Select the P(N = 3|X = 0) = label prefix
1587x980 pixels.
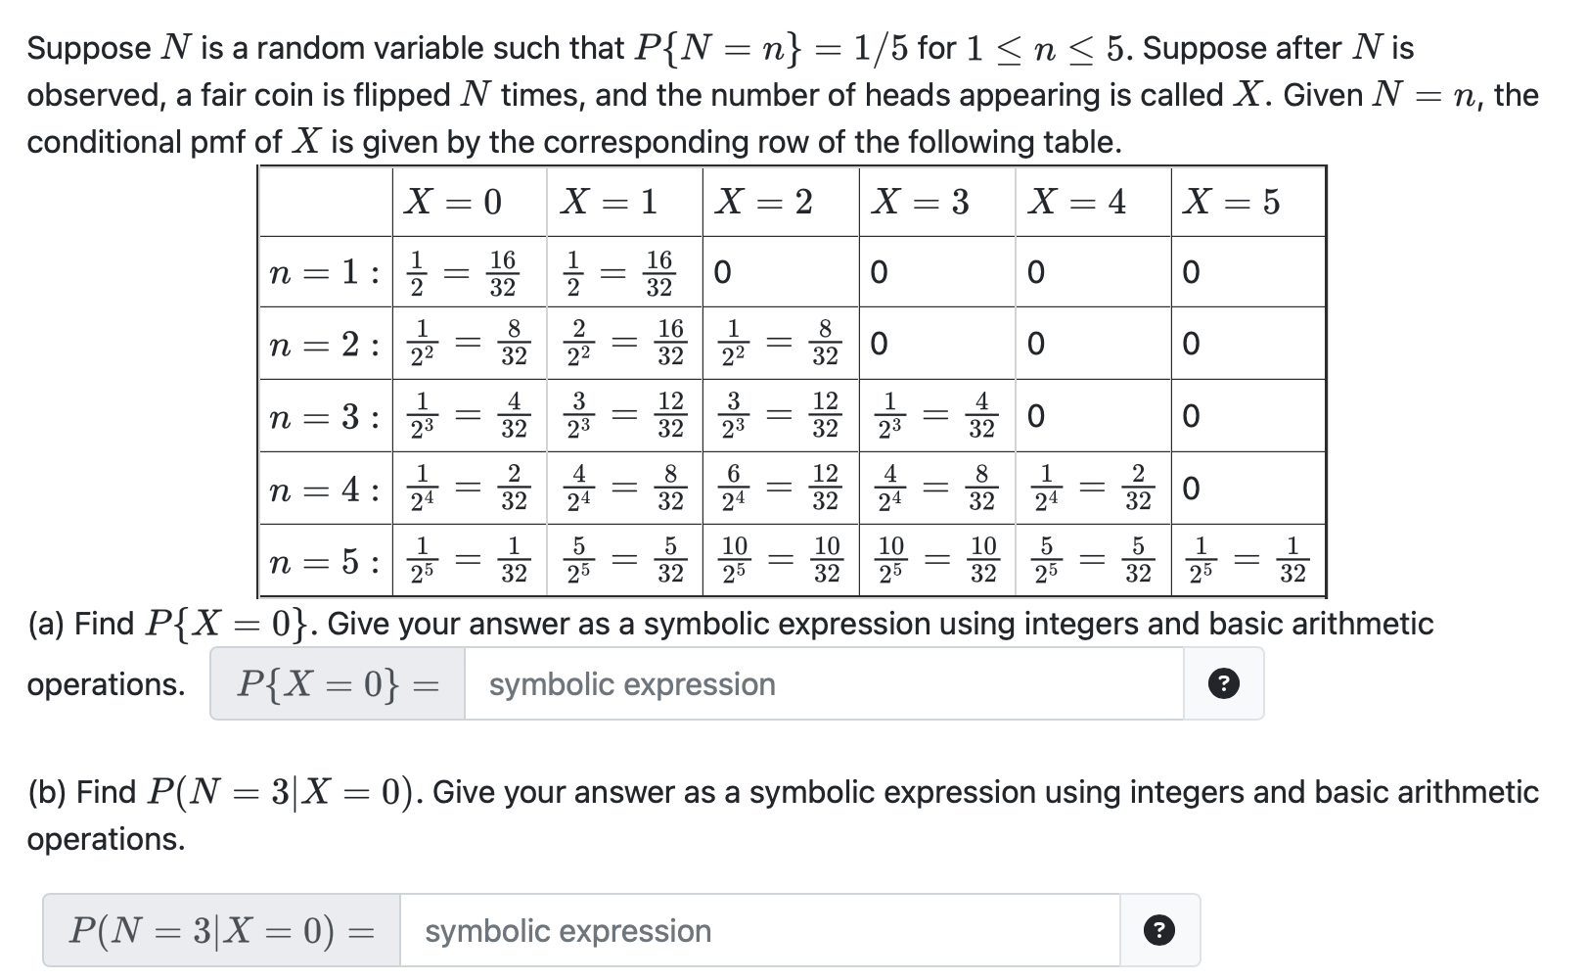(222, 930)
